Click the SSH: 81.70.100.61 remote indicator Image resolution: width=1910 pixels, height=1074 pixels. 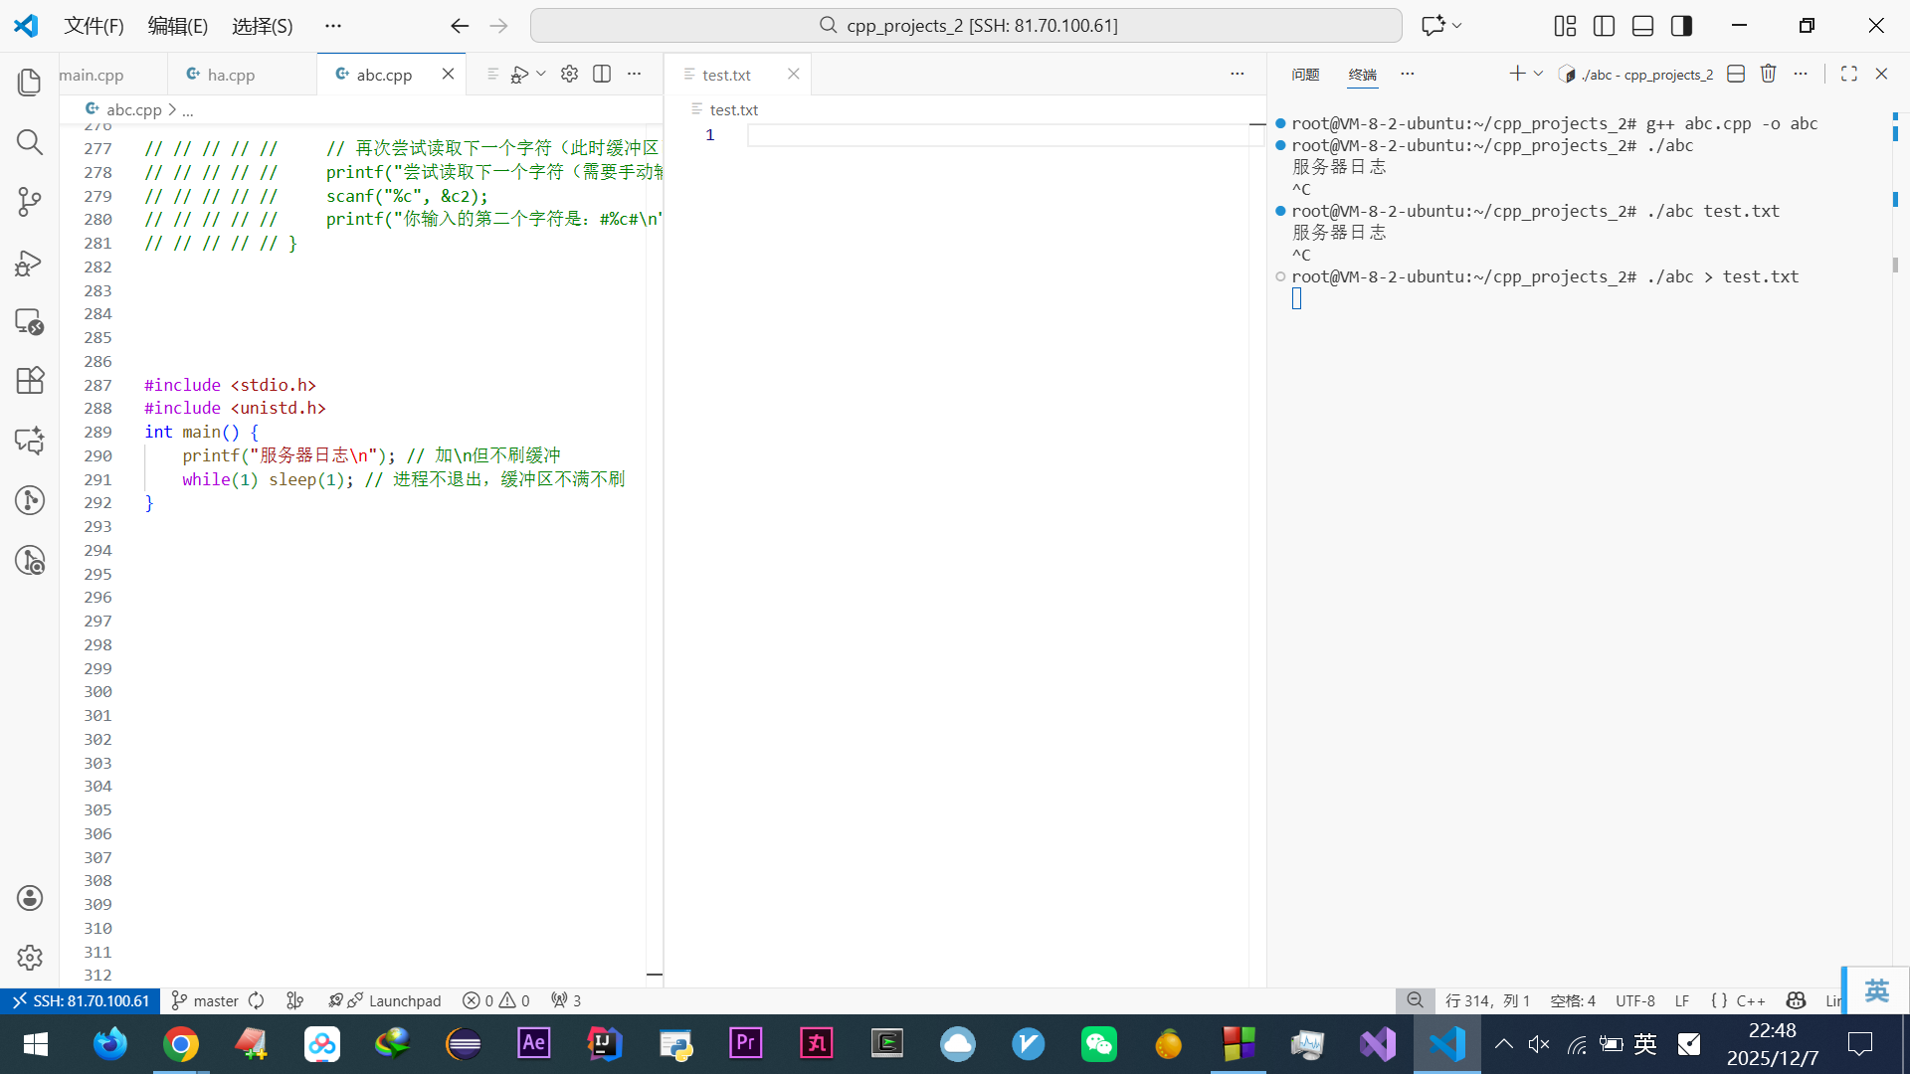point(80,1000)
